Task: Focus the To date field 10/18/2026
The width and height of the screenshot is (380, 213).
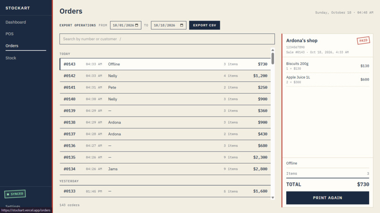Action: tap(168, 25)
